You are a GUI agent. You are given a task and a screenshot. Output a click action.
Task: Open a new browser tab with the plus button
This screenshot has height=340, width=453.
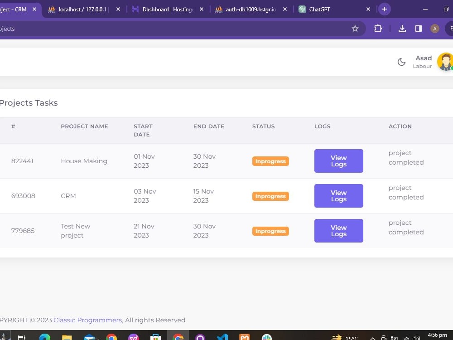click(x=385, y=9)
